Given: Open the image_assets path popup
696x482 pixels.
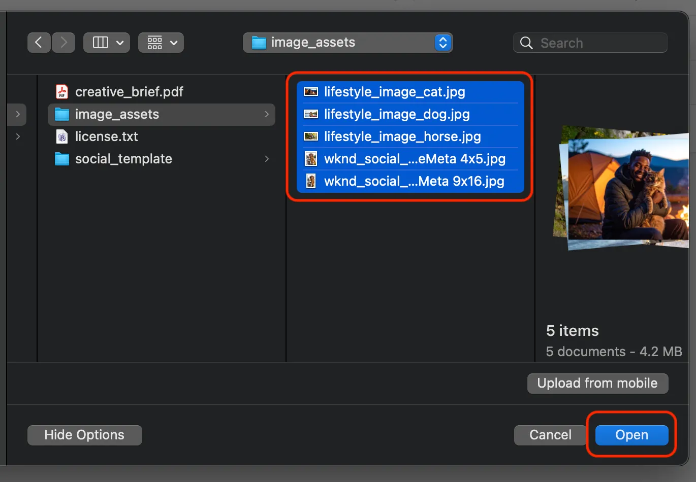Looking at the screenshot, I should [x=348, y=43].
